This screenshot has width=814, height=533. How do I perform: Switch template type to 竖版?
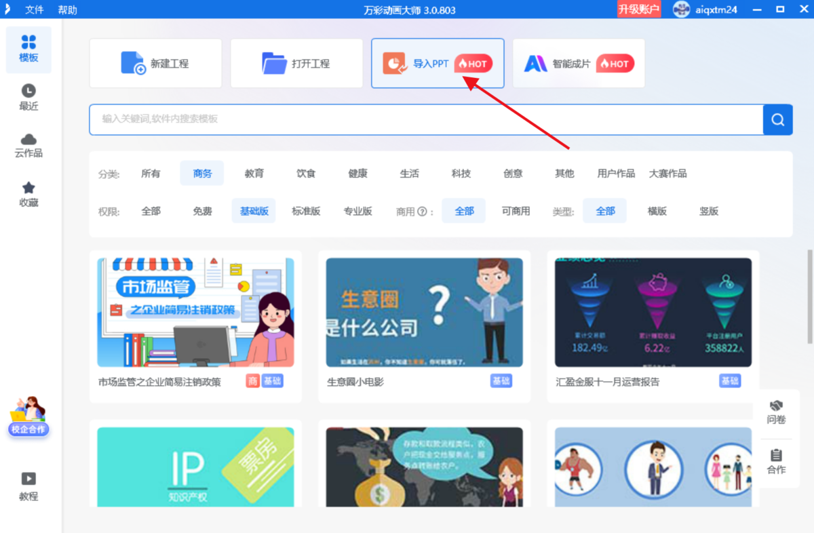[708, 211]
